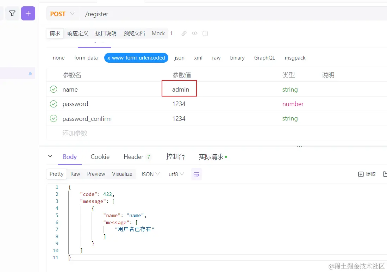Open the response Body tab
This screenshot has height=272, width=387.
pyautogui.click(x=70, y=157)
